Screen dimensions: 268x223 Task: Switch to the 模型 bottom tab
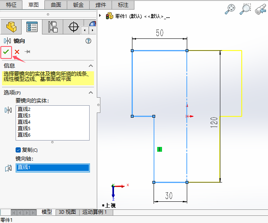click(x=47, y=212)
